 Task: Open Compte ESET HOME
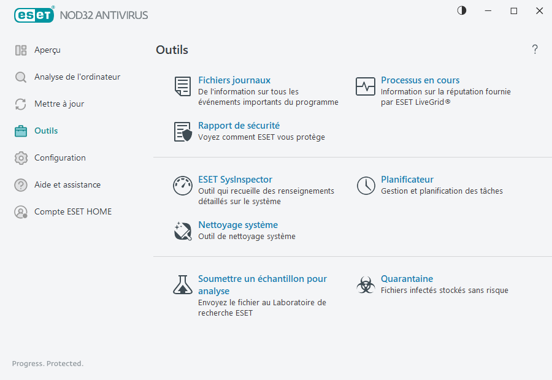[x=73, y=211]
